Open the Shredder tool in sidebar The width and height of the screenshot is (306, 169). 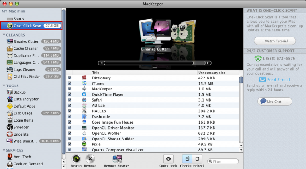pyautogui.click(x=20, y=127)
